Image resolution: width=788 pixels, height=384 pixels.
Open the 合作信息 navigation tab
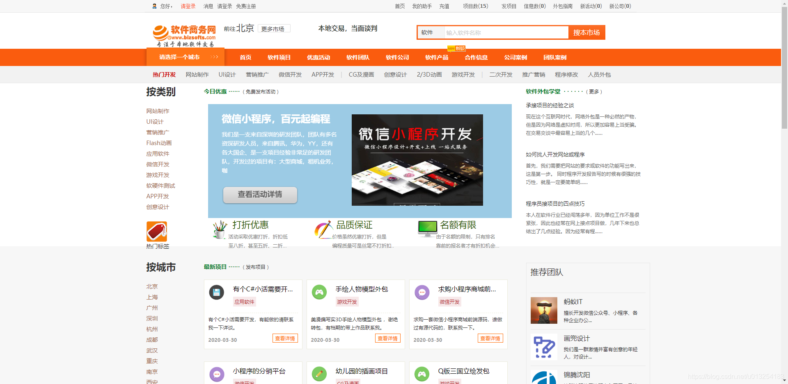(x=476, y=57)
